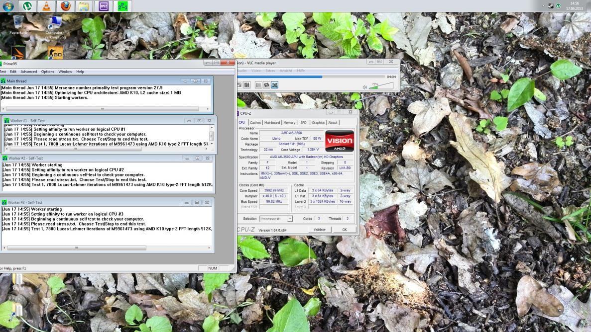Screen dimensions: 591x332
Task: Set VLC volume slider level
Action: point(381,86)
